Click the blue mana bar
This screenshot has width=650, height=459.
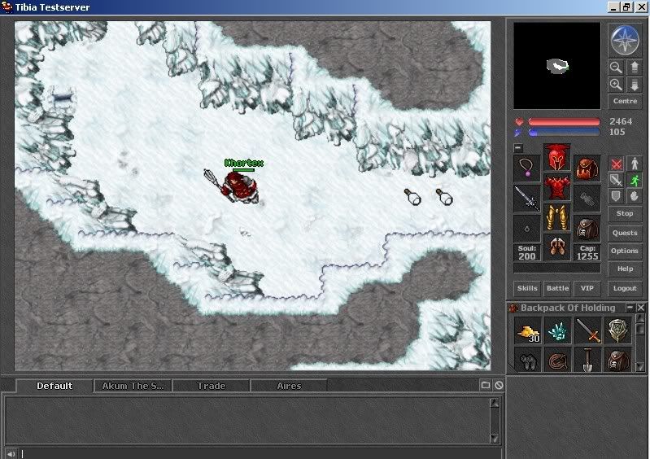click(x=564, y=133)
